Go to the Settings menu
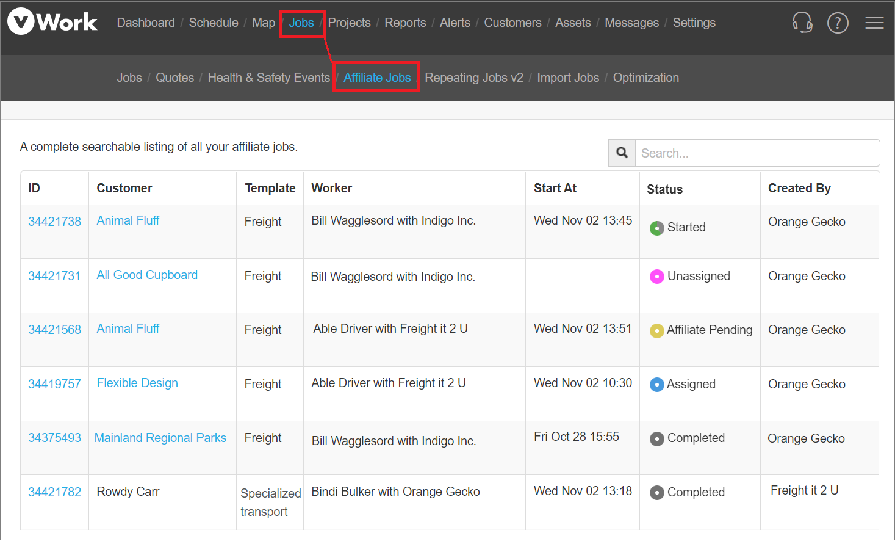 694,23
